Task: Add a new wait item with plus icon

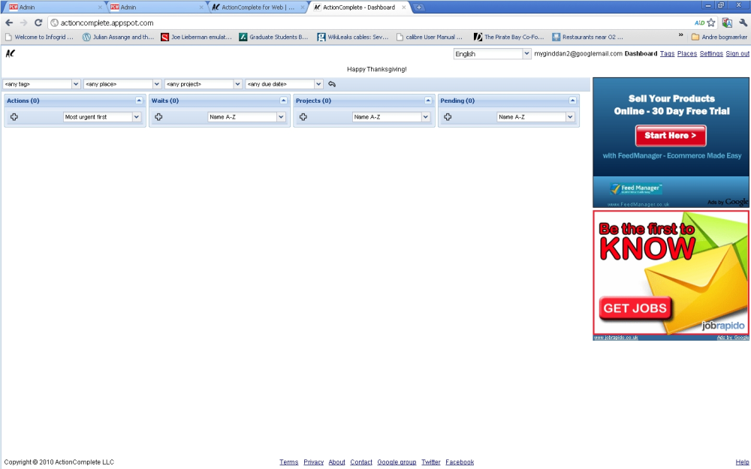Action: [x=158, y=117]
